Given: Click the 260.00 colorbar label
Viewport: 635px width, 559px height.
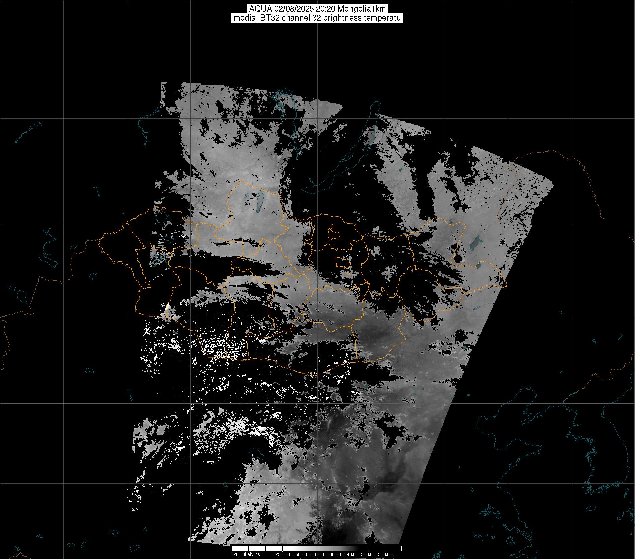Looking at the screenshot, I should 300,554.
